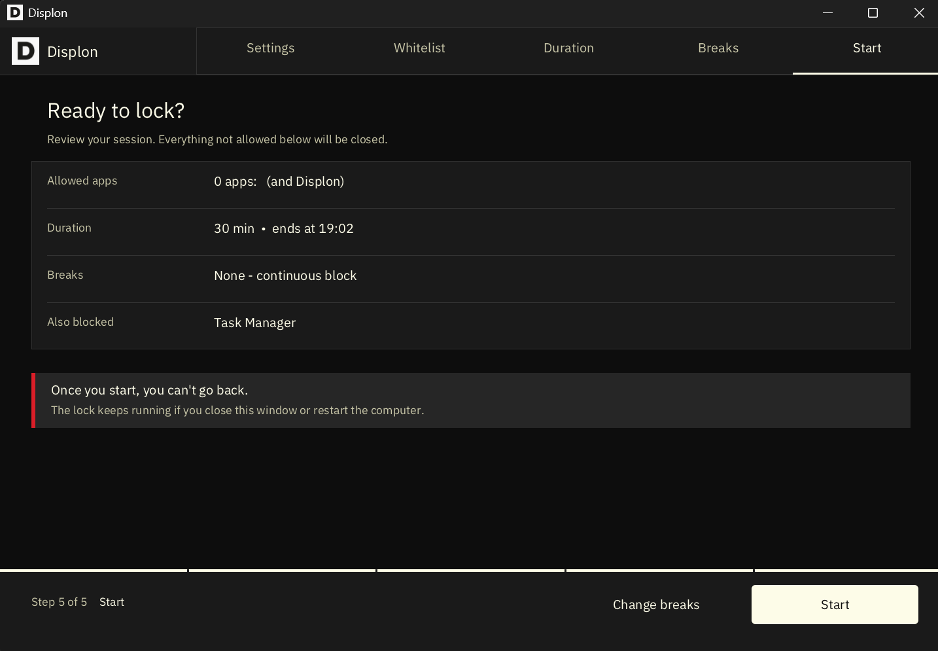Open the Settings tab
Image resolution: width=938 pixels, height=651 pixels.
[x=270, y=48]
